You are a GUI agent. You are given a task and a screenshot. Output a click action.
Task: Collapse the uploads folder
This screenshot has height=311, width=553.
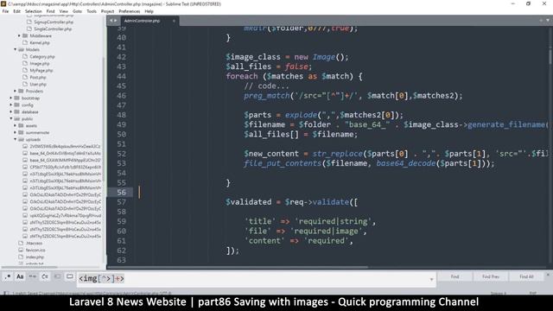pos(16,140)
